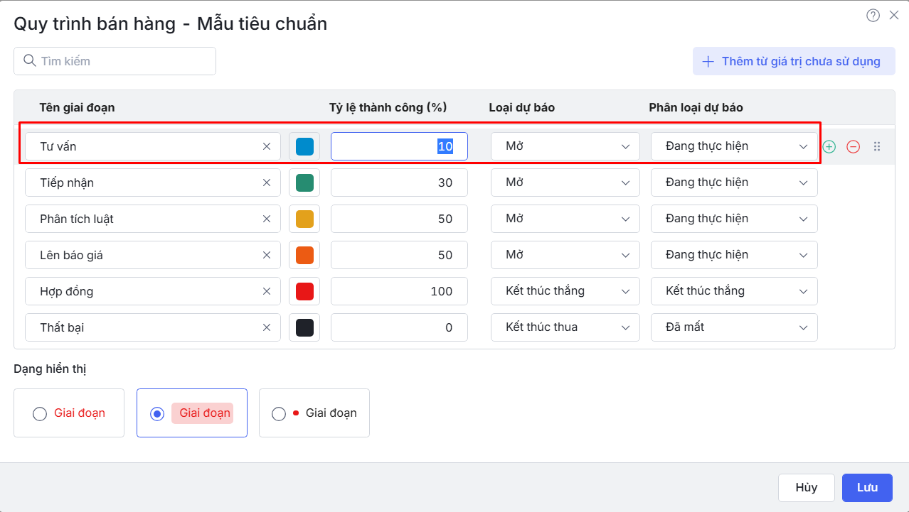Open forecast type dropdown for Hợp đồng

pos(565,291)
